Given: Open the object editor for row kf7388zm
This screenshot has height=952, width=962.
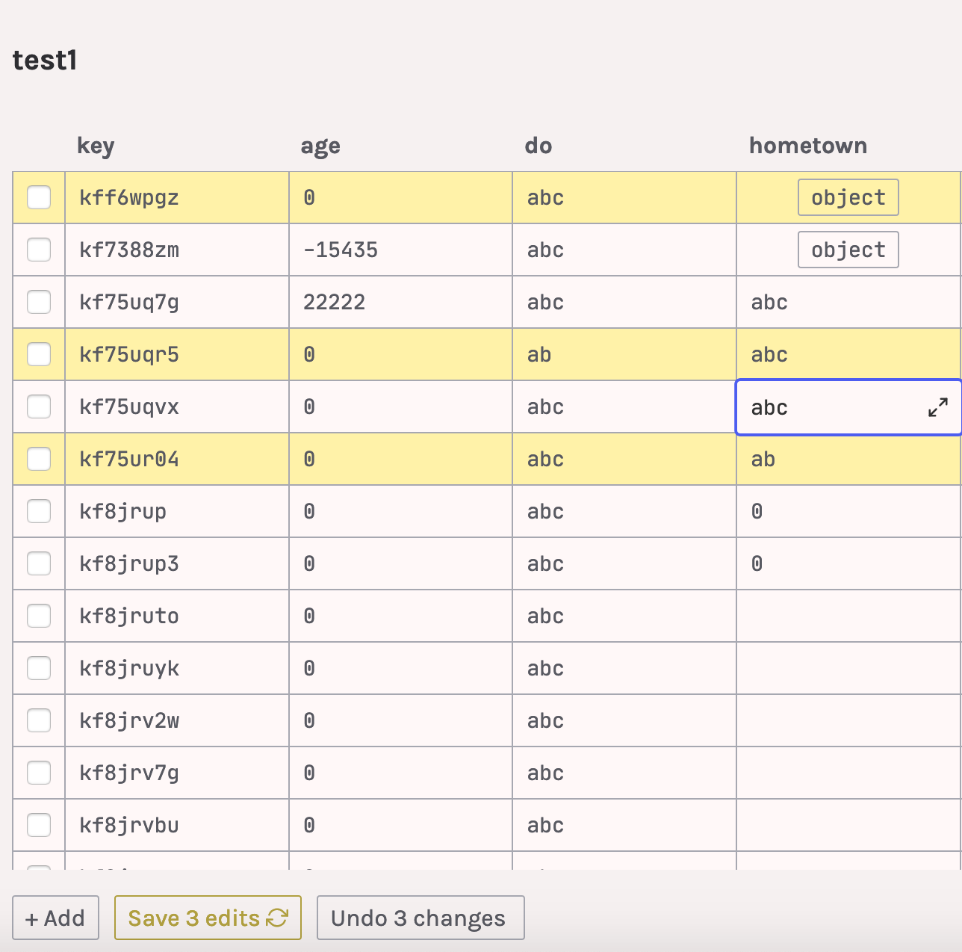Looking at the screenshot, I should point(848,250).
